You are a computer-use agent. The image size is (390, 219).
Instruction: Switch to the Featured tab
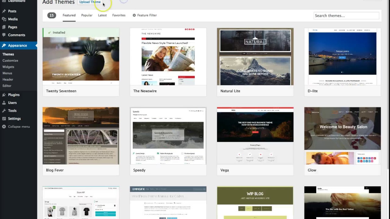tap(69, 15)
